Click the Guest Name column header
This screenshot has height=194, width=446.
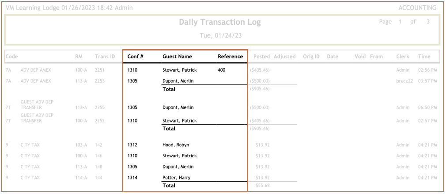pos(177,57)
